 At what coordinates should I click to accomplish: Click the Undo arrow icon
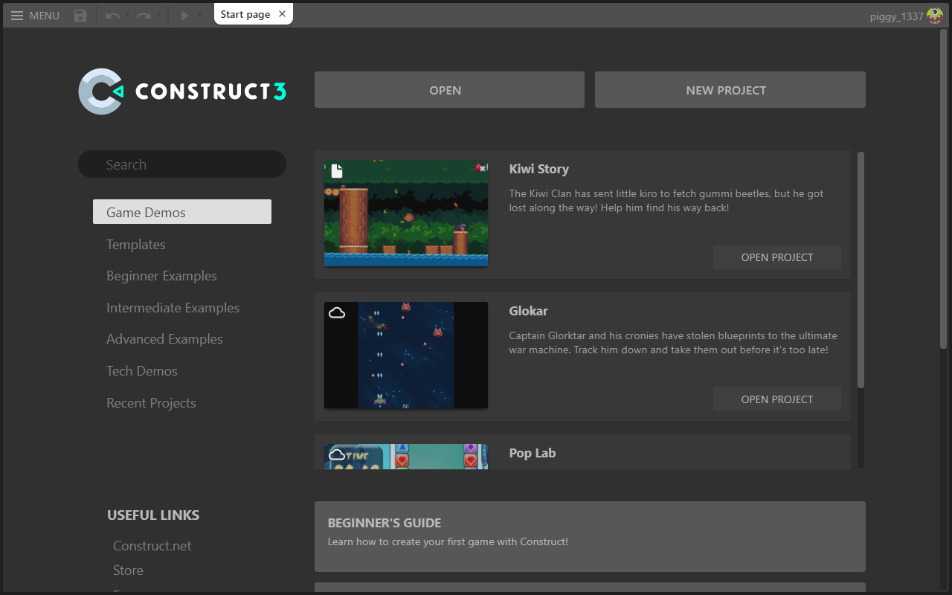point(112,16)
